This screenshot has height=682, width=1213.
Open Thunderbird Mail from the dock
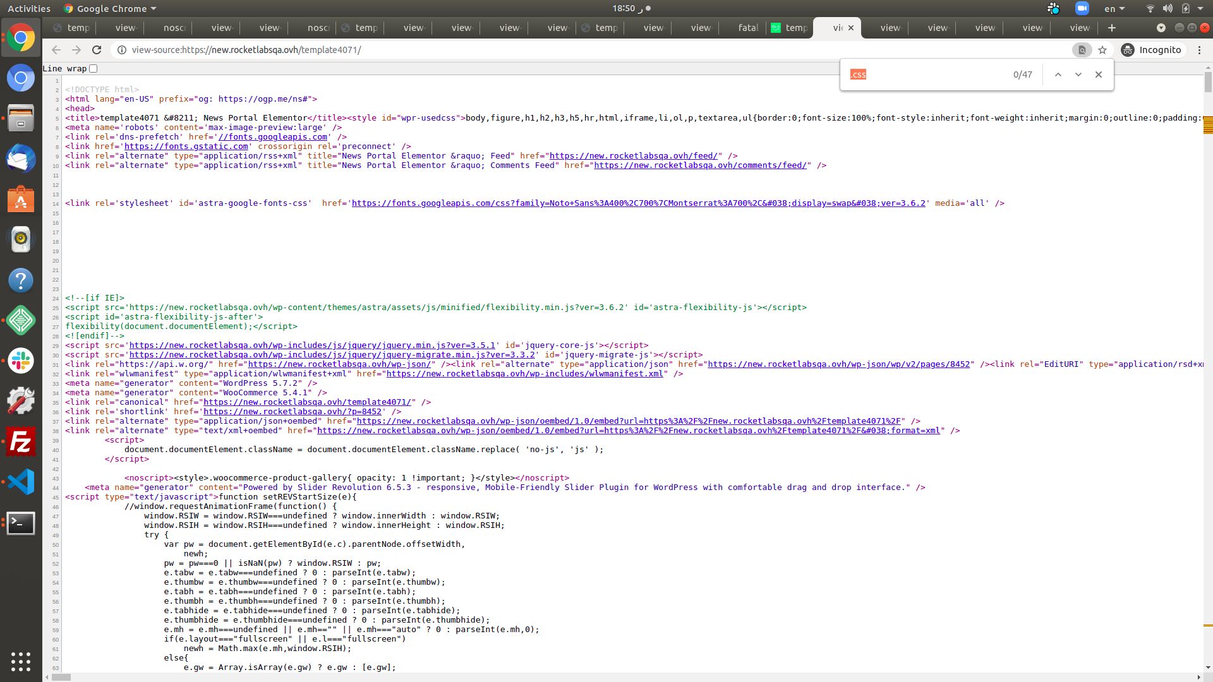coord(21,159)
